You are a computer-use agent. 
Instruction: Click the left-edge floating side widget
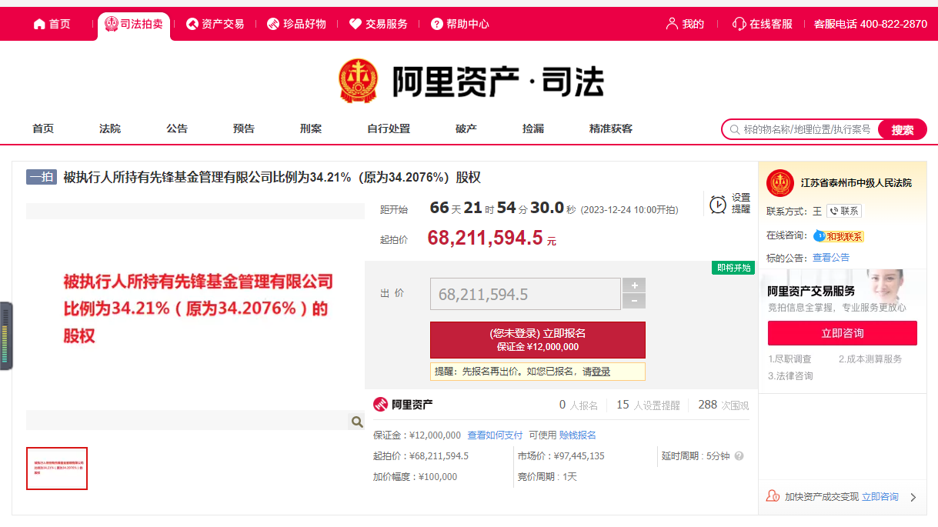(x=6, y=336)
